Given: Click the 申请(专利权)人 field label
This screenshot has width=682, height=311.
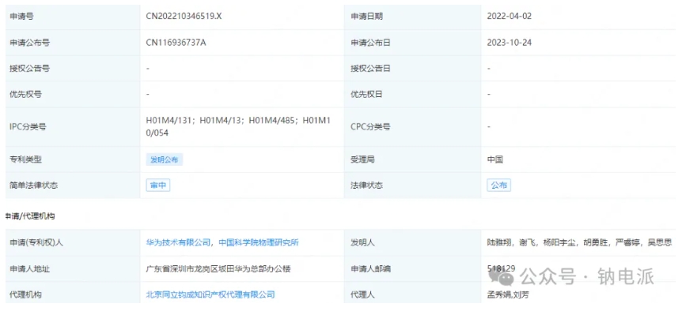Looking at the screenshot, I should (36, 243).
